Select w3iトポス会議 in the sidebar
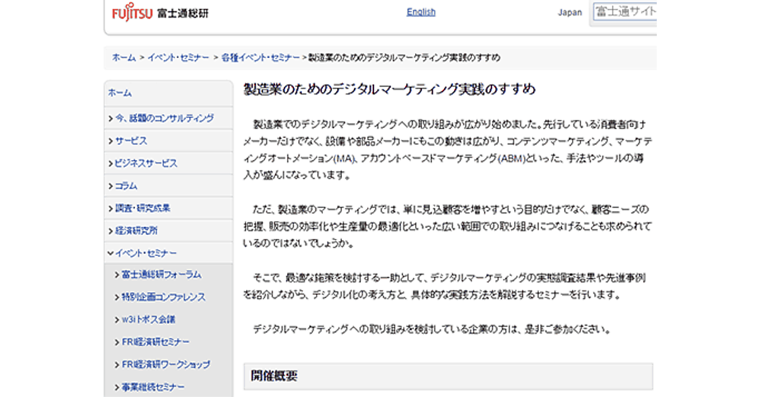The image size is (757, 397). click(148, 319)
